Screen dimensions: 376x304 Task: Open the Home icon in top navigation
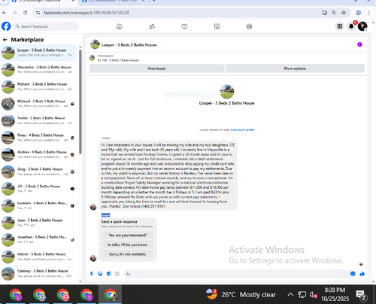(x=120, y=26)
